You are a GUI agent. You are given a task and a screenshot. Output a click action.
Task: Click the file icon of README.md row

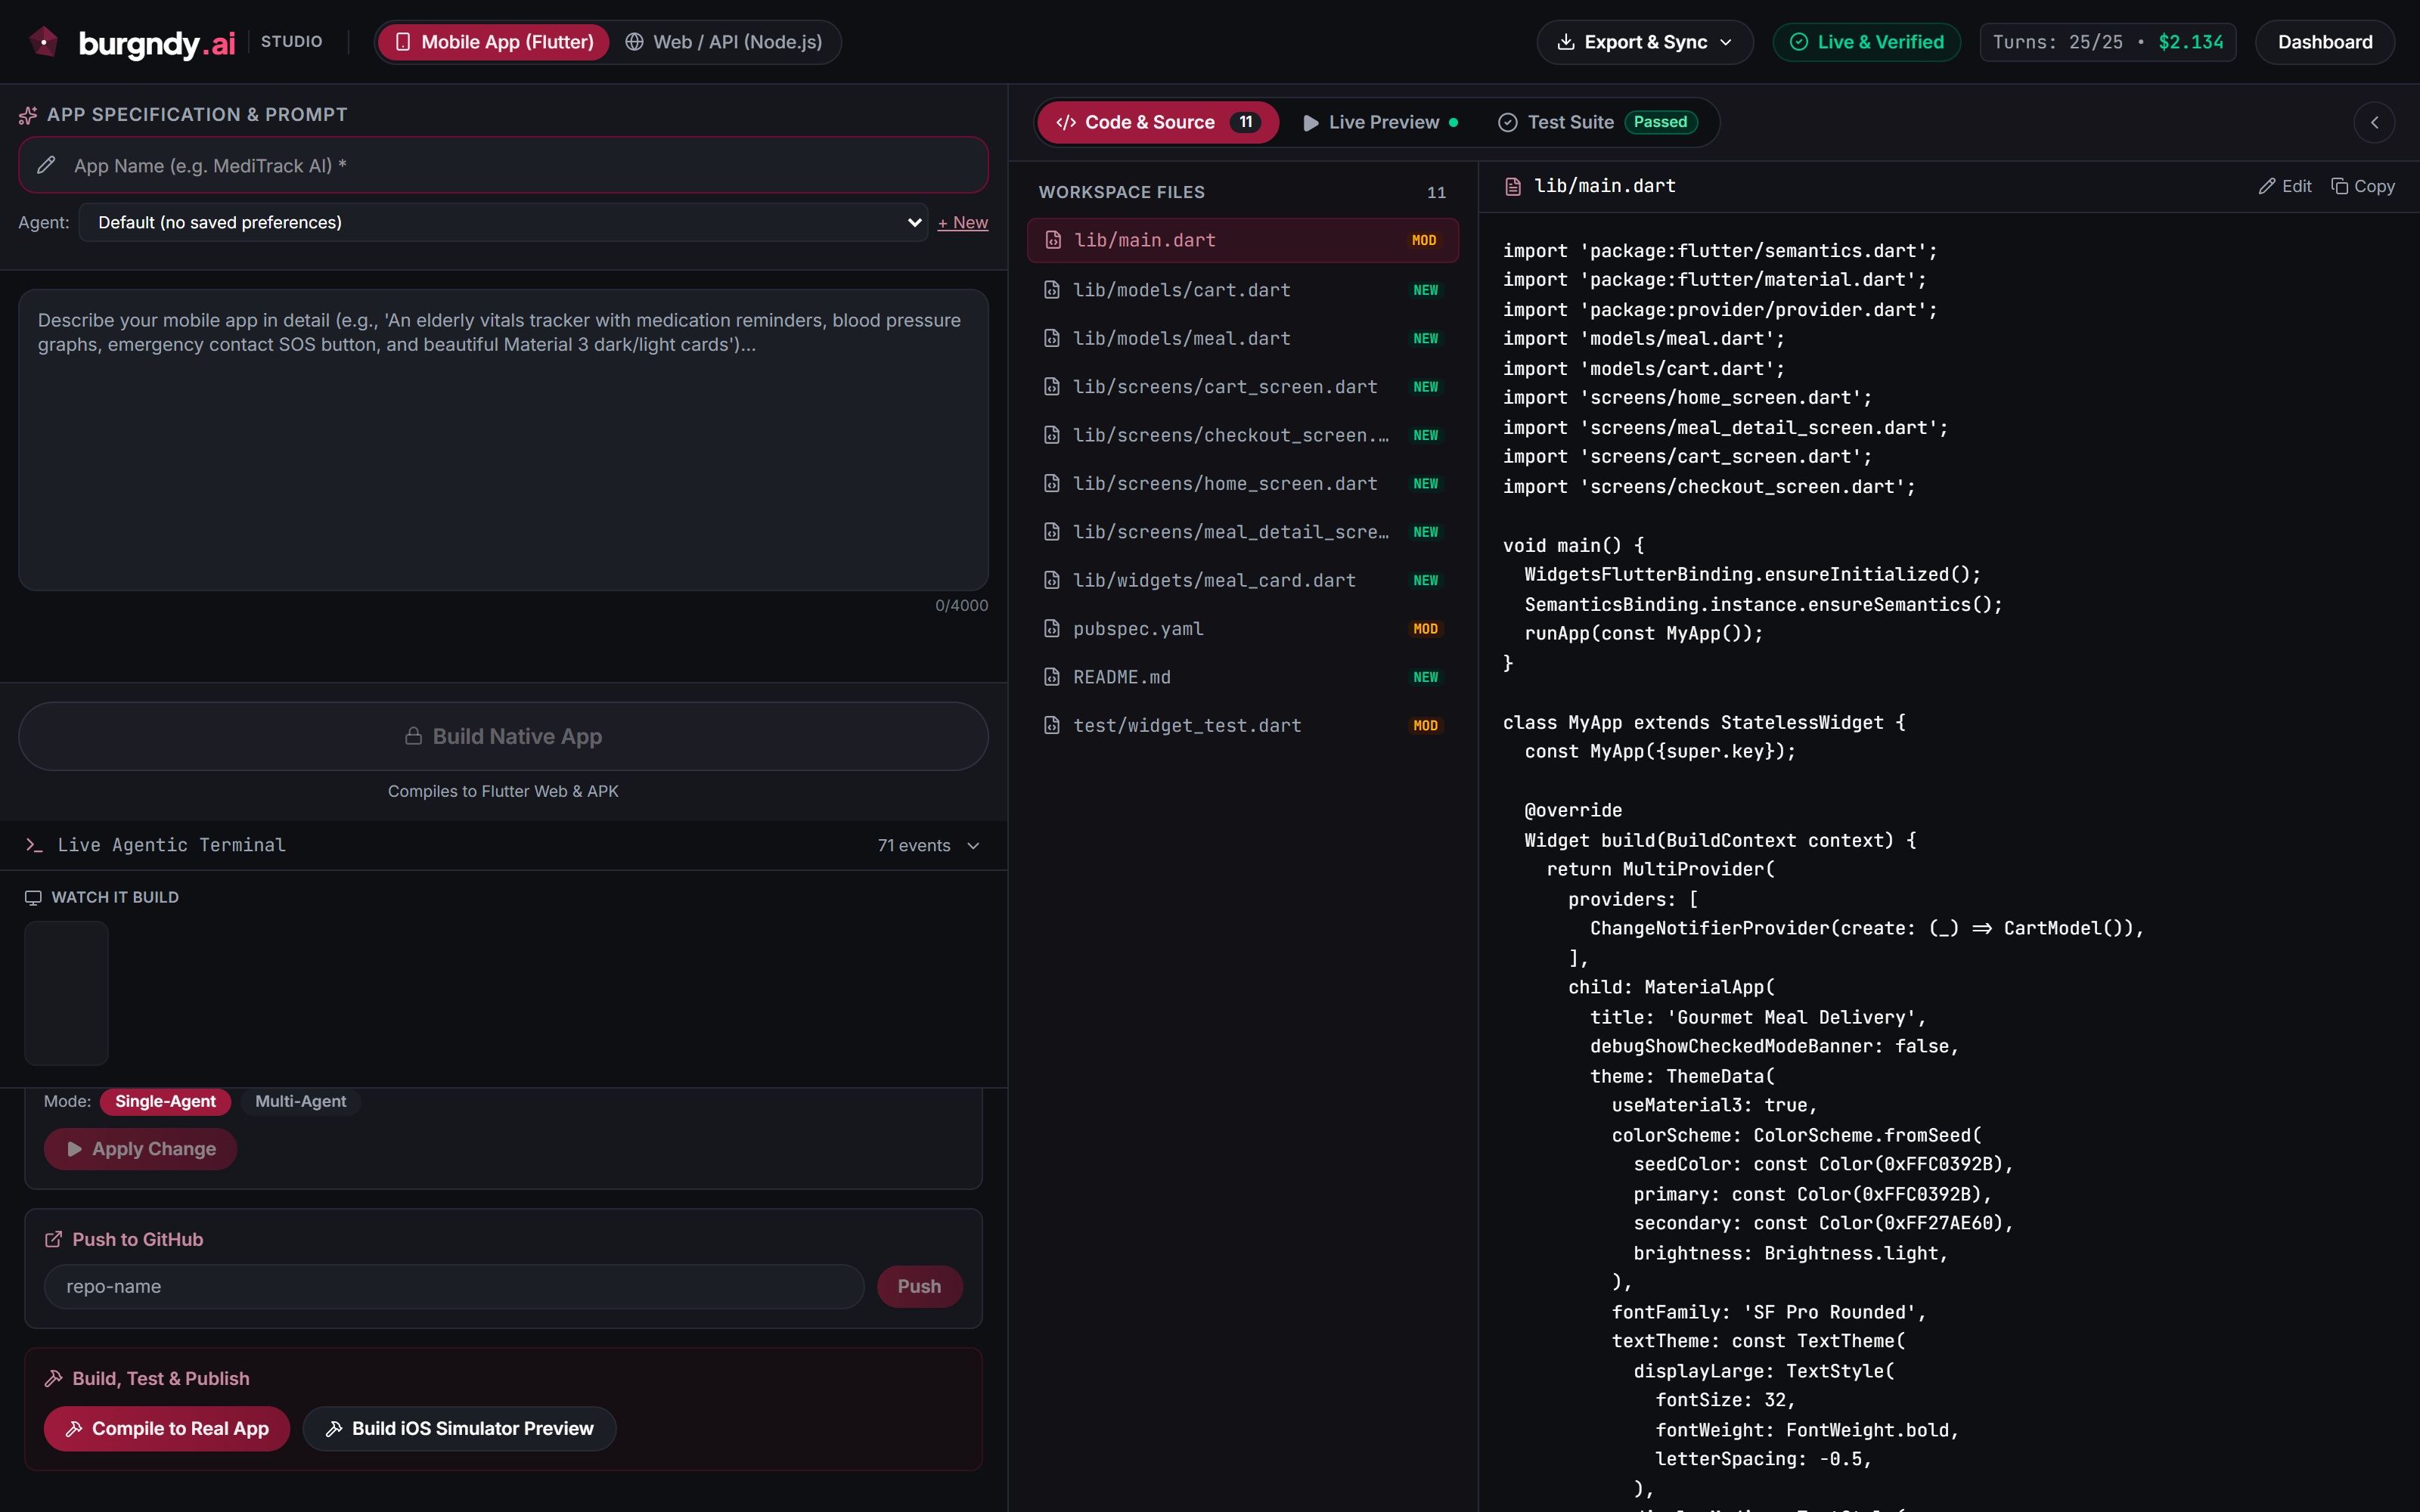pyautogui.click(x=1052, y=677)
